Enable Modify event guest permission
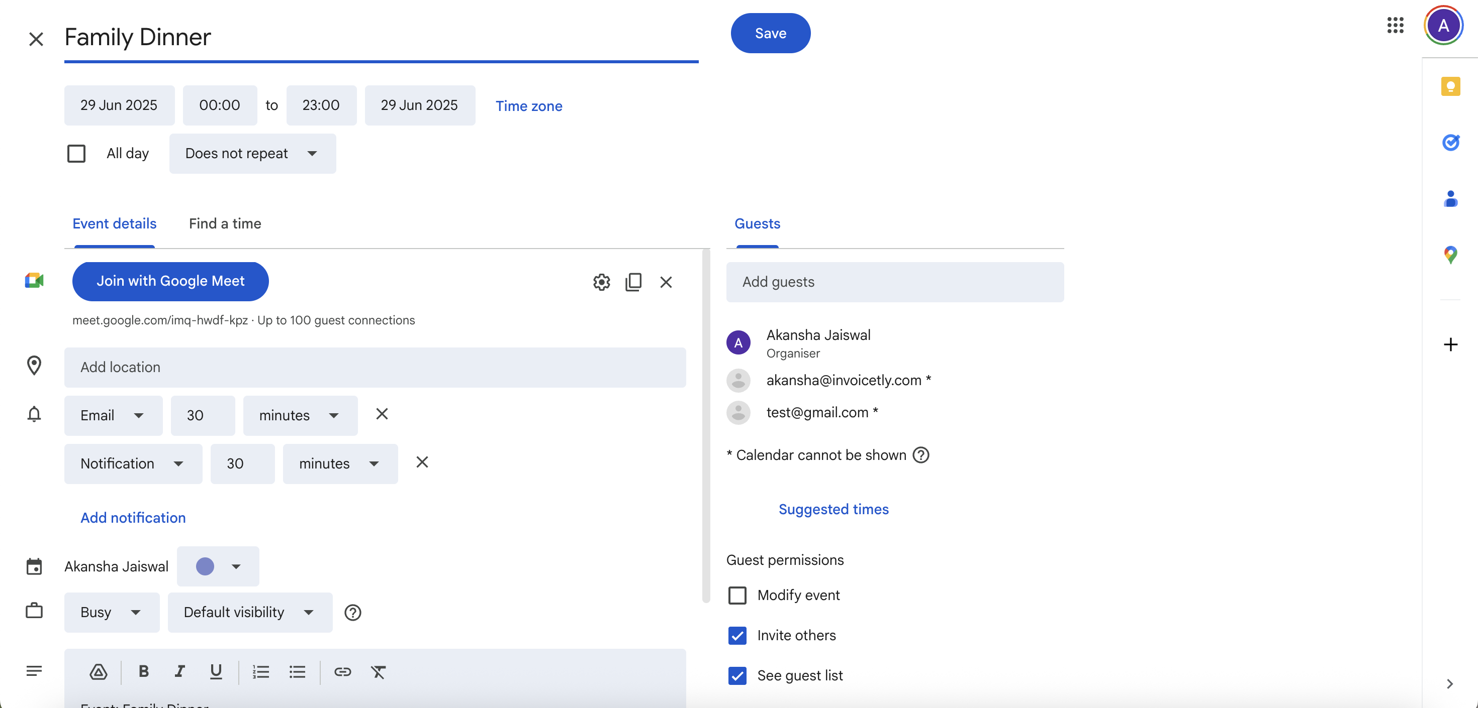Image resolution: width=1478 pixels, height=708 pixels. tap(737, 595)
